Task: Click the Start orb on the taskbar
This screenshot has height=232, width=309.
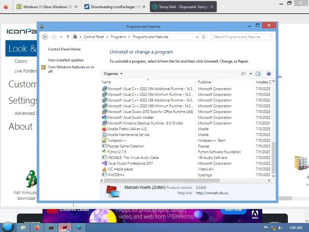Action: [8, 227]
